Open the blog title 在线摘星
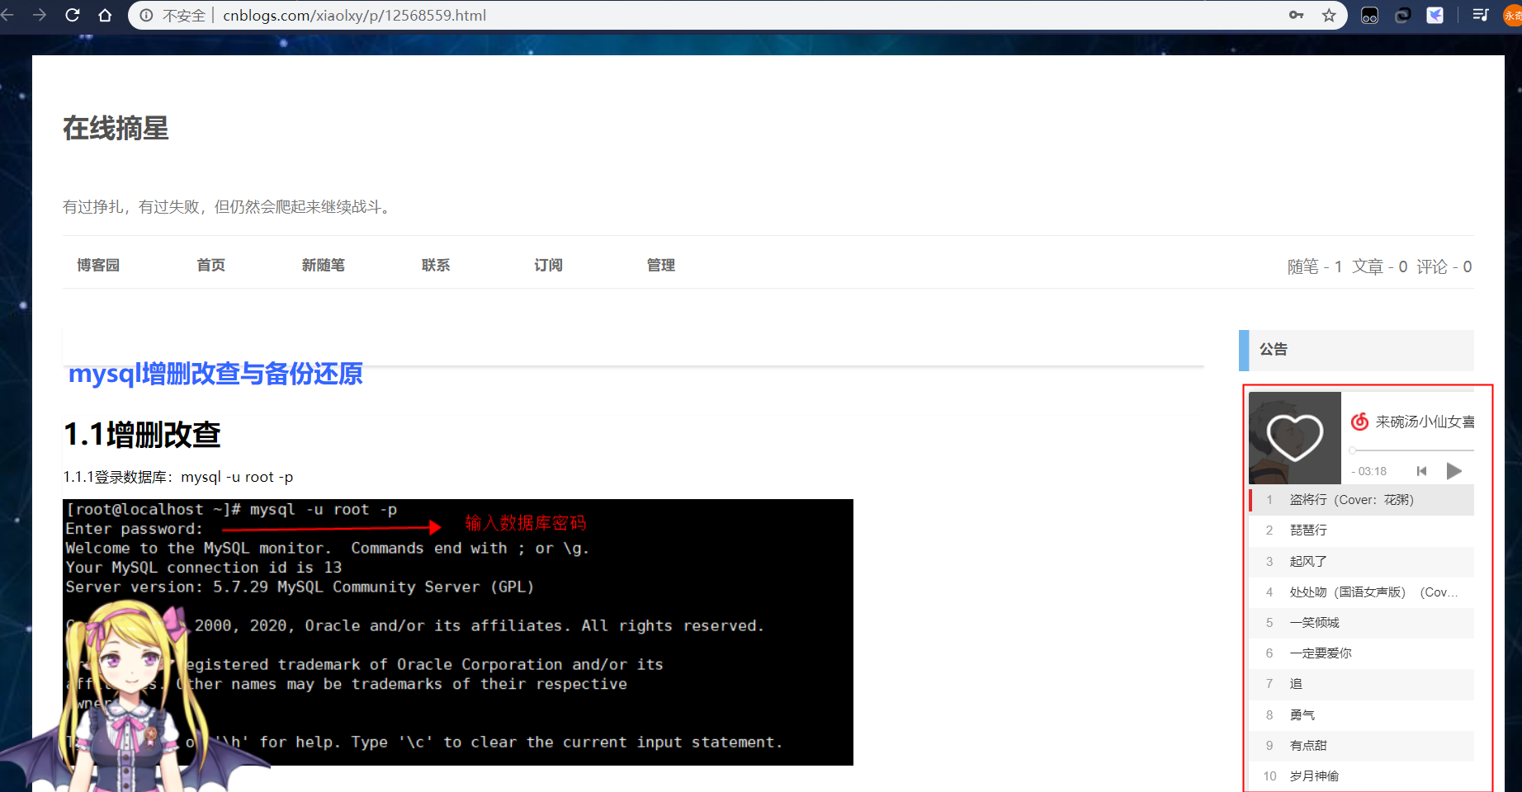 point(116,128)
